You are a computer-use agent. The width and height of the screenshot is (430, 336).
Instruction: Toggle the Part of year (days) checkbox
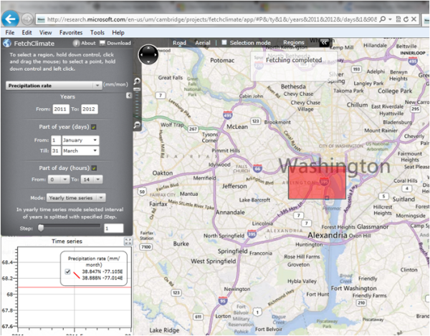pos(94,127)
